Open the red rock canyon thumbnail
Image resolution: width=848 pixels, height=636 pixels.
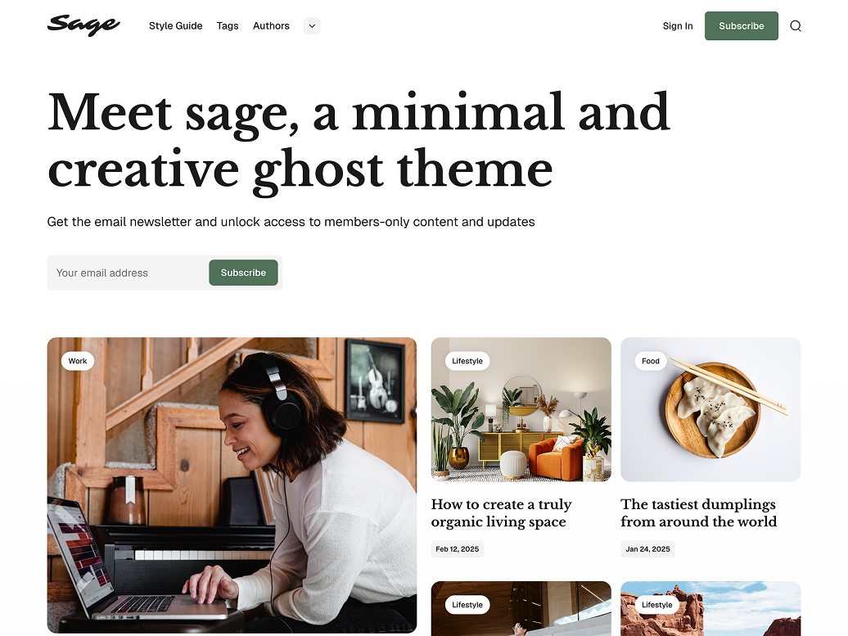click(x=710, y=608)
